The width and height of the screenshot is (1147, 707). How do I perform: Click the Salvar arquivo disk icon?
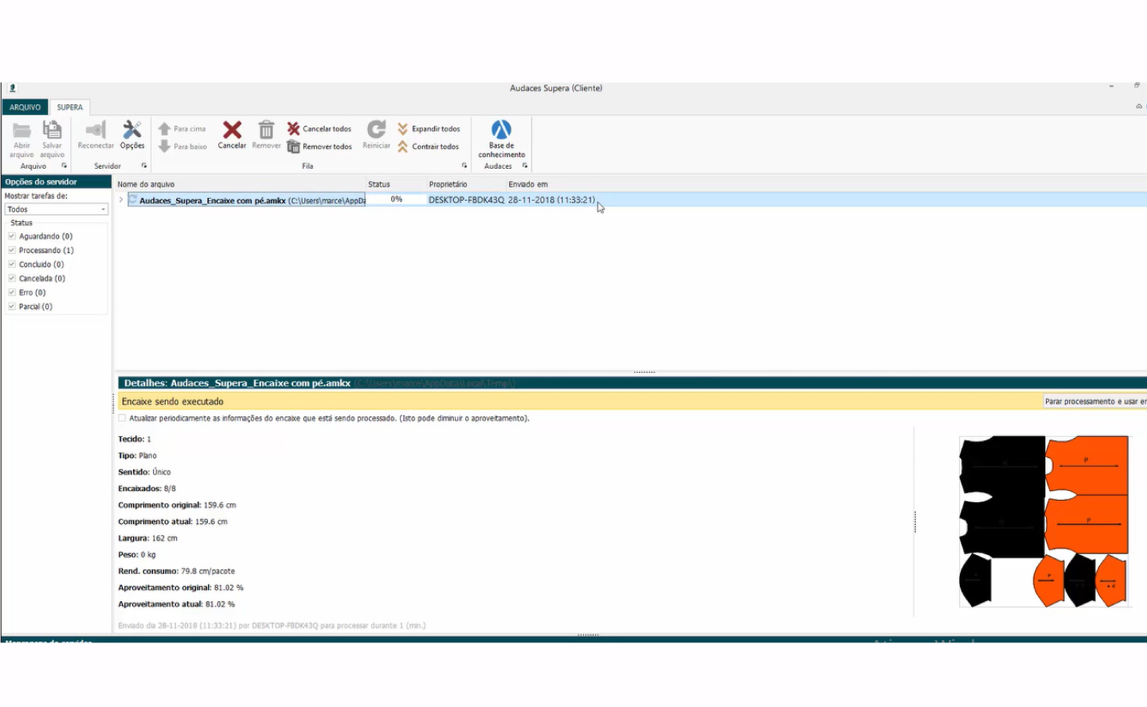coord(52,129)
